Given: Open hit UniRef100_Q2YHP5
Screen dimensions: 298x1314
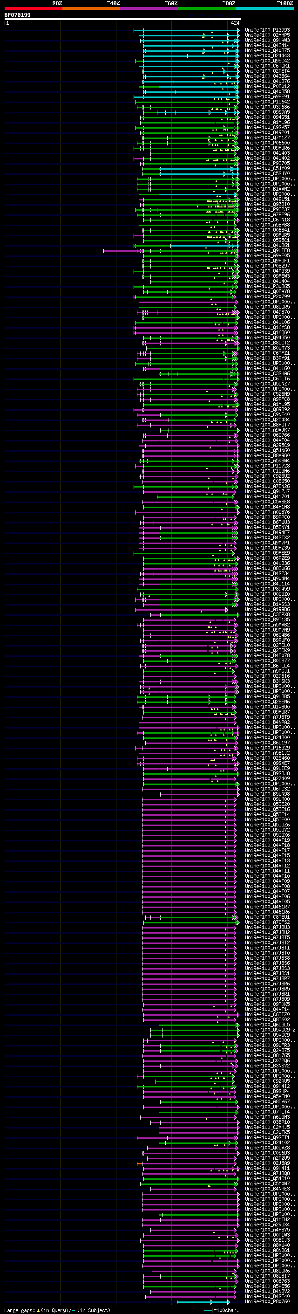Looking at the screenshot, I should pyautogui.click(x=267, y=35).
